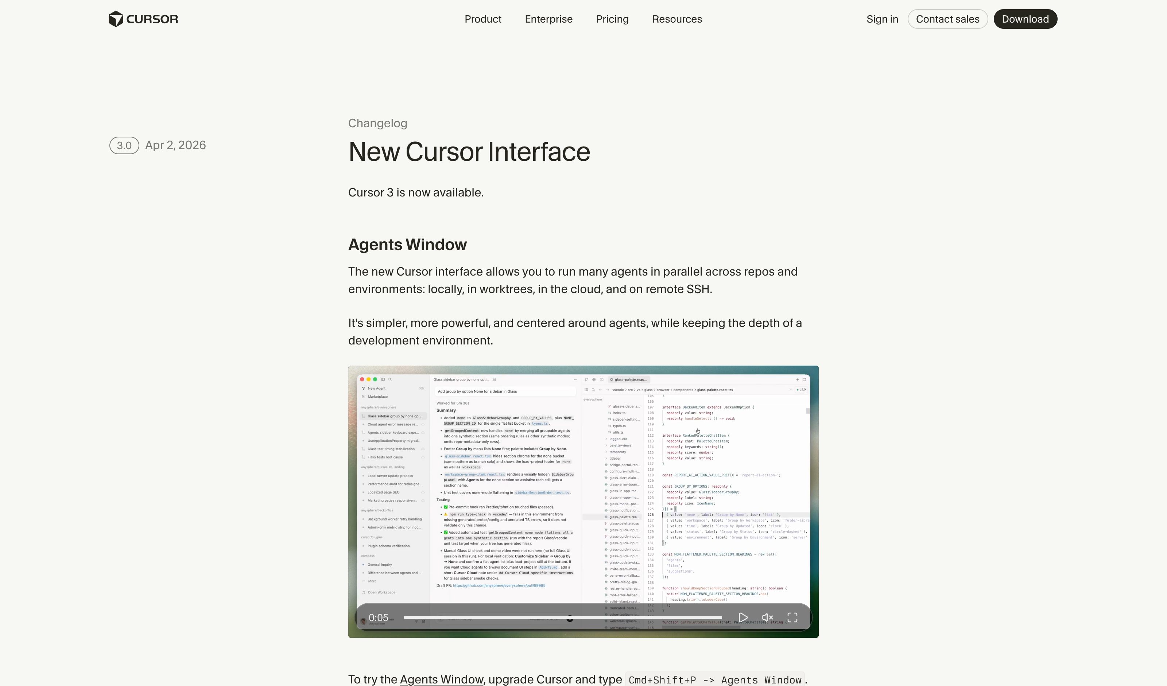
Task: Open the video in fullscreen mode
Action: tap(792, 617)
